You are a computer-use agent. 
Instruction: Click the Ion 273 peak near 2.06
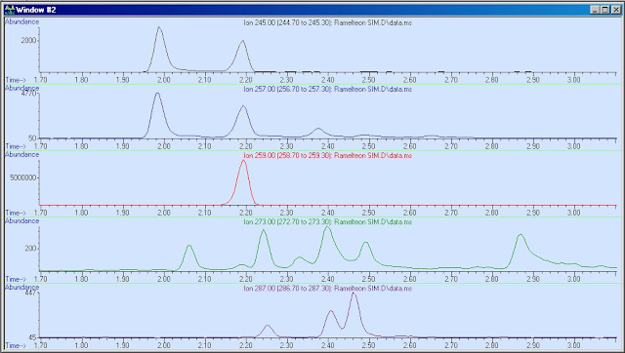(x=189, y=246)
